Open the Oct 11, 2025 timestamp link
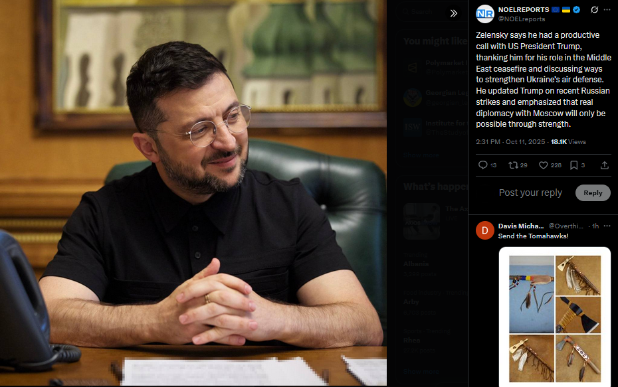Image resolution: width=618 pixels, height=387 pixels. coord(525,142)
